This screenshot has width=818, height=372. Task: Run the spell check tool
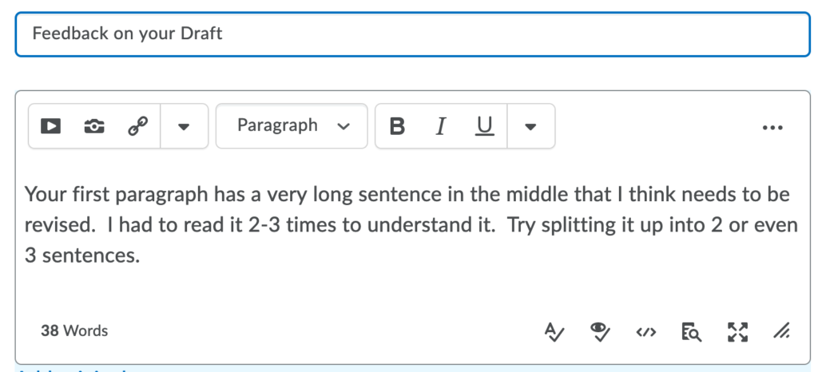point(554,331)
